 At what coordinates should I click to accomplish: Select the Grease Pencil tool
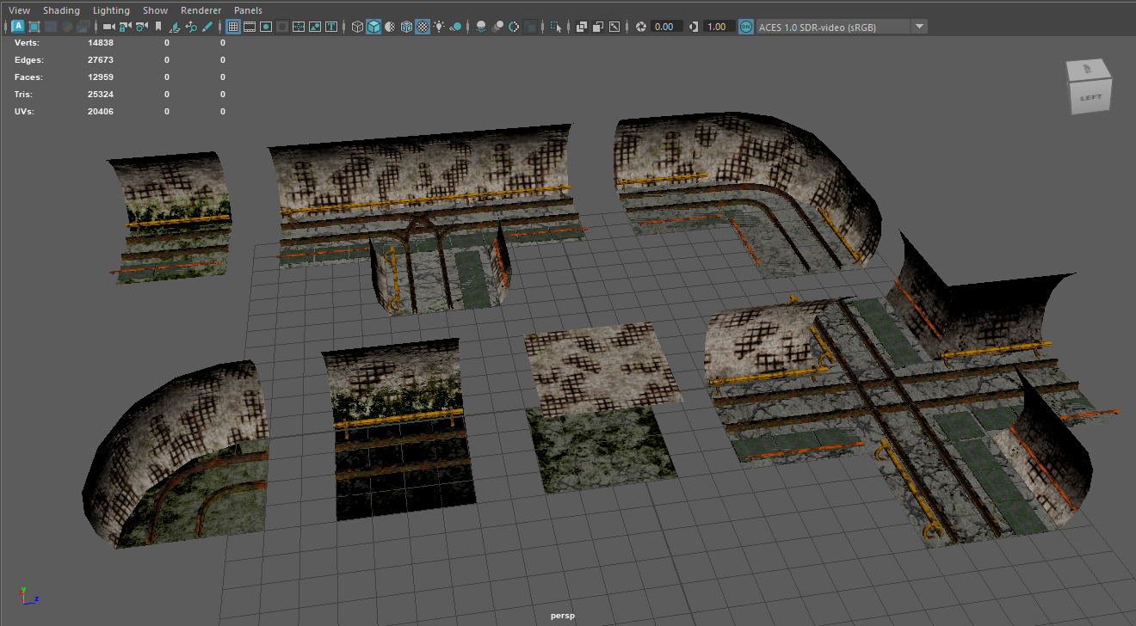point(207,27)
